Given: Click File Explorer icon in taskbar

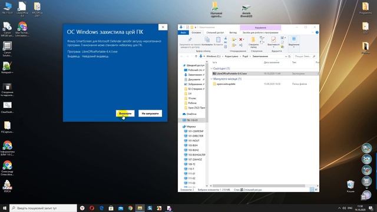Looking at the screenshot, I should pos(140,208).
